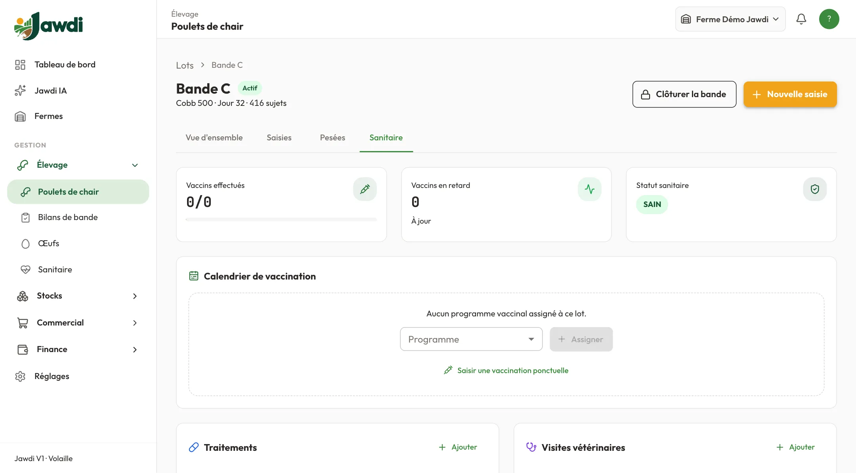Click the Assigner button

pyautogui.click(x=581, y=339)
